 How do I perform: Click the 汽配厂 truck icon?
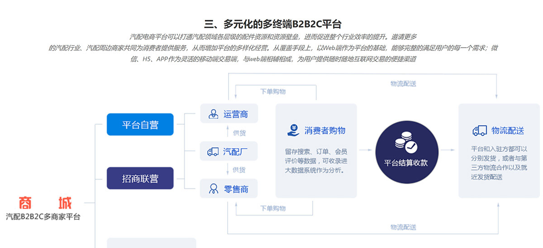pos(213,151)
